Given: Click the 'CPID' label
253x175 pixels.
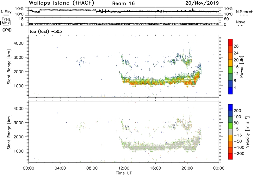Looking at the screenshot, I should (7, 30).
